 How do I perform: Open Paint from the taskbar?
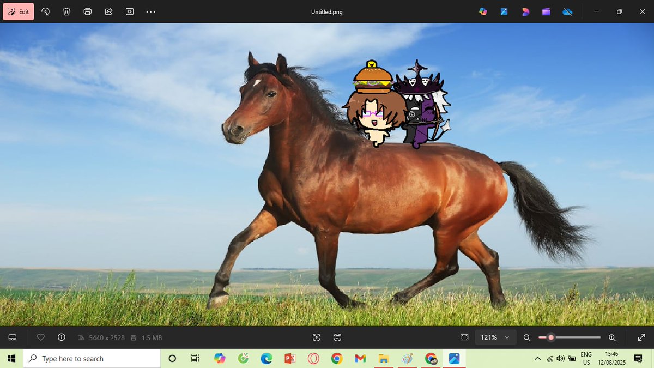click(407, 359)
